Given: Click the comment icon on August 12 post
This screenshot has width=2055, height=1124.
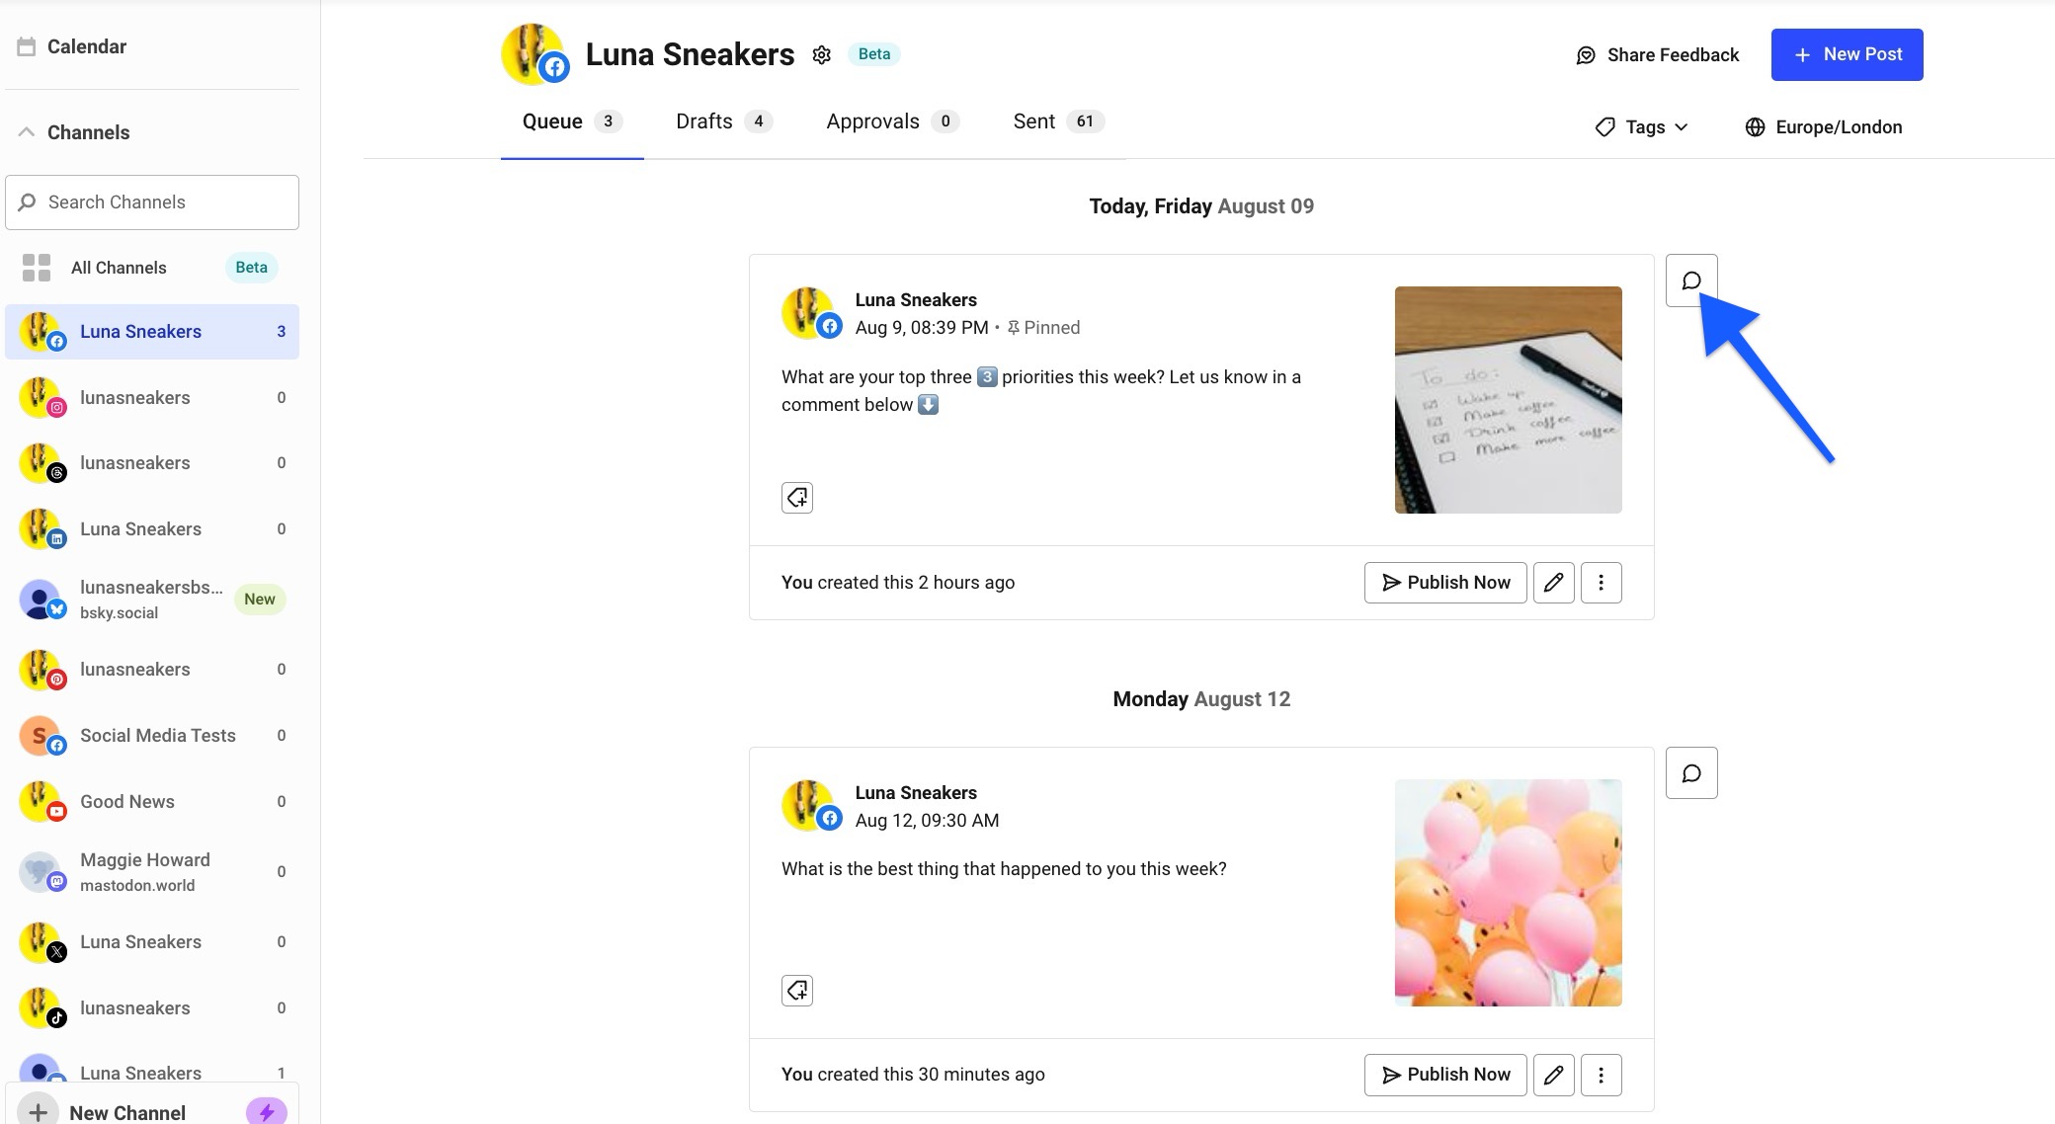Looking at the screenshot, I should pyautogui.click(x=1691, y=772).
